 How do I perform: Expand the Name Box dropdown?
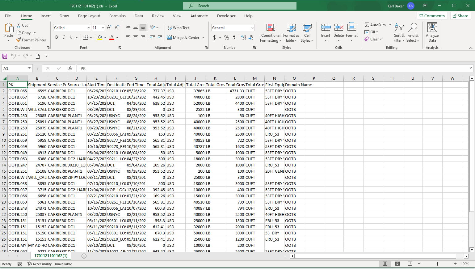30,68
